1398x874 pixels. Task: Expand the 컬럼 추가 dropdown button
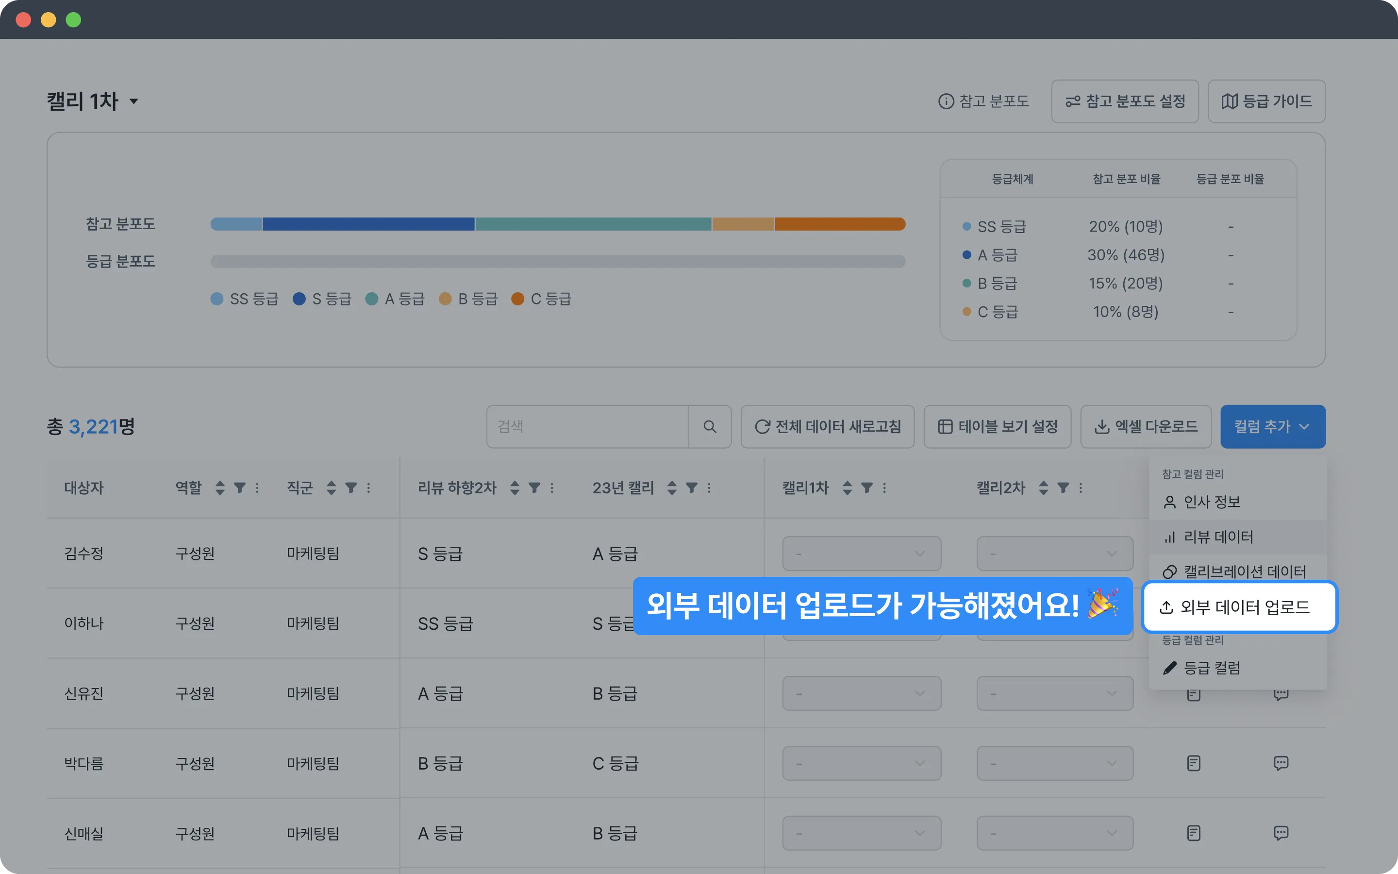pyautogui.click(x=1273, y=427)
